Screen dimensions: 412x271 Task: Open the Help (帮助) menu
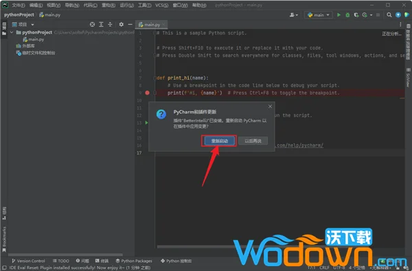(x=199, y=5)
